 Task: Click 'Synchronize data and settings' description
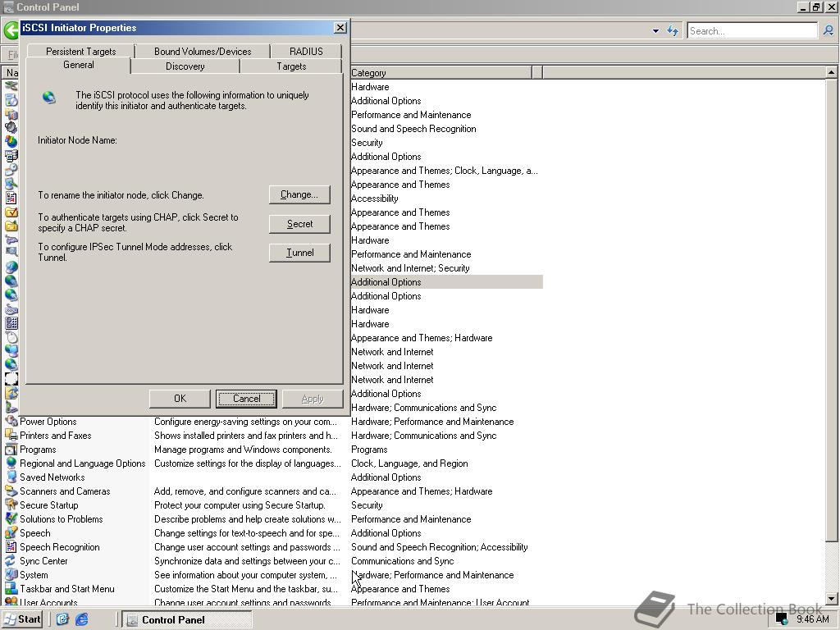[x=248, y=561]
